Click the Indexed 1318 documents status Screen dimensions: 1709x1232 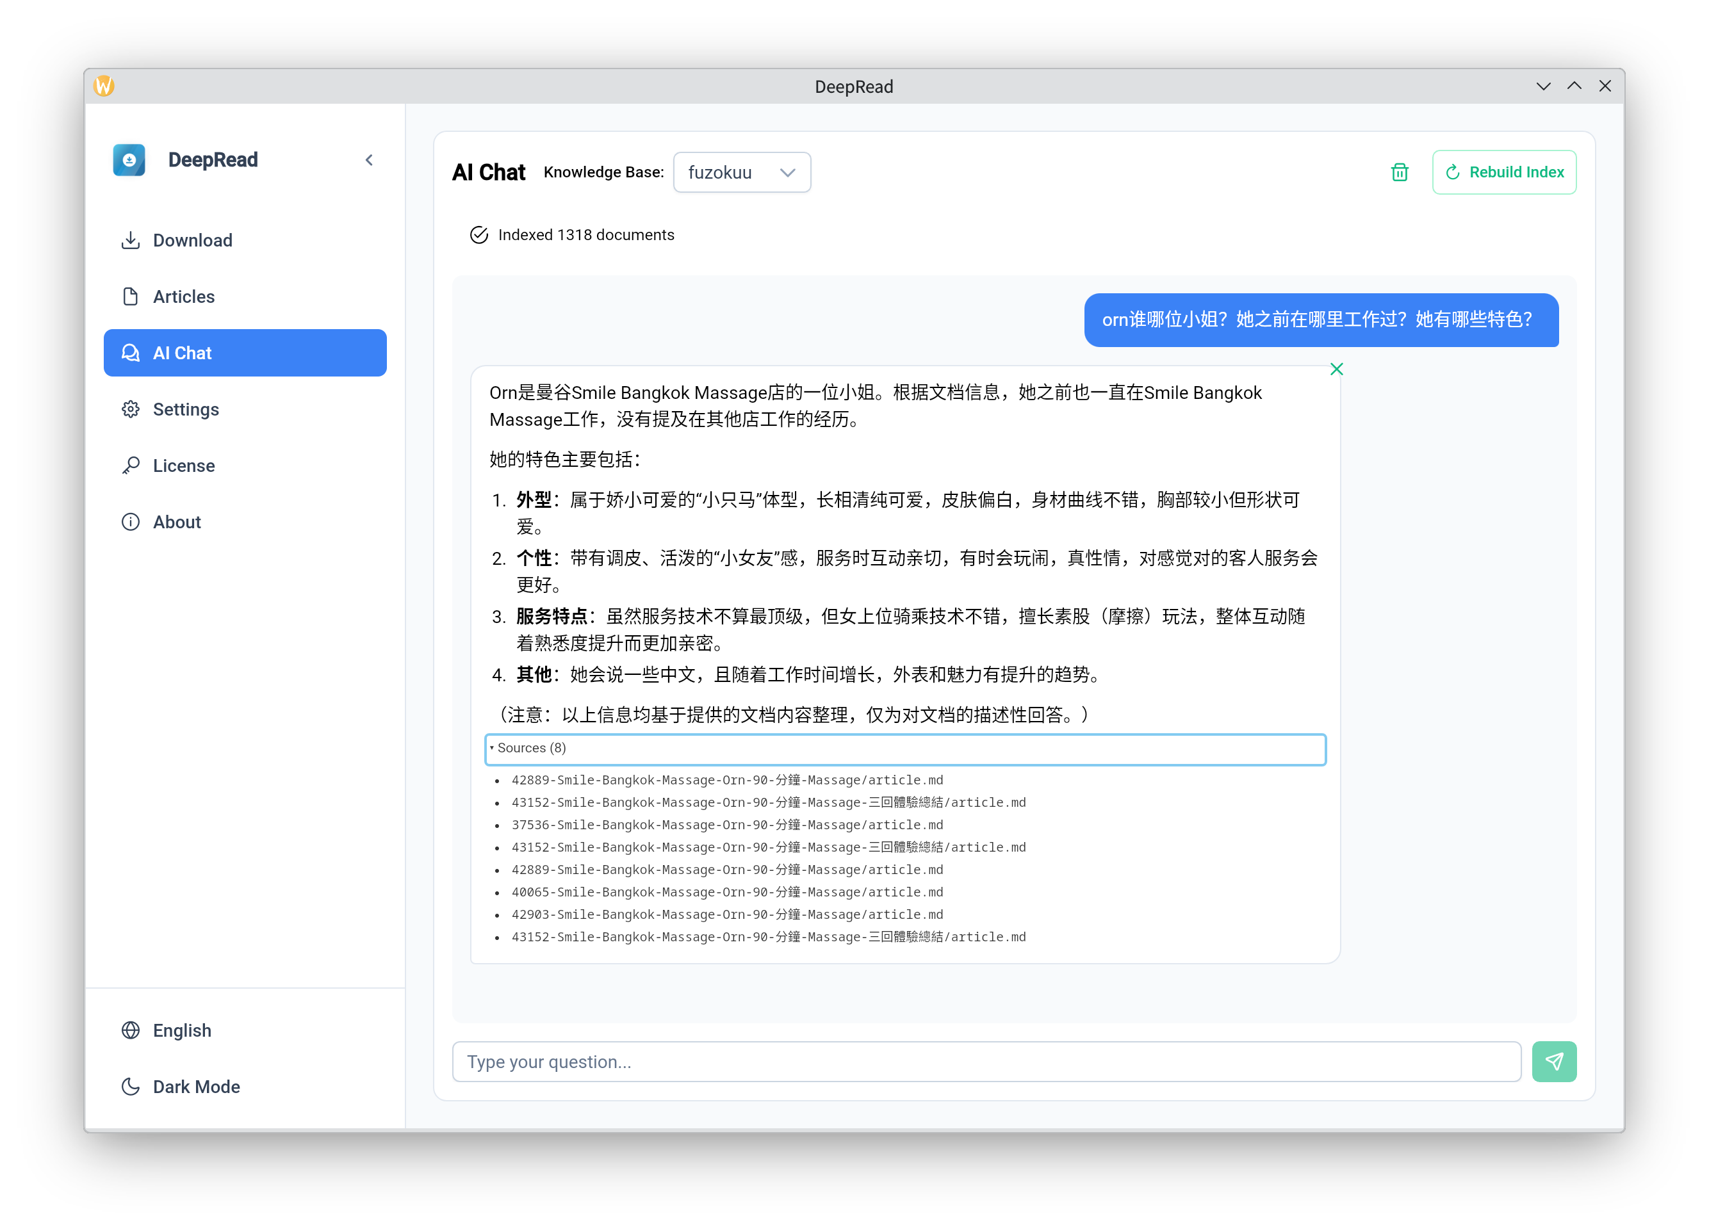[585, 235]
